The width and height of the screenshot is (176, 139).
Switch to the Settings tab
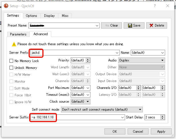(x=13, y=15)
